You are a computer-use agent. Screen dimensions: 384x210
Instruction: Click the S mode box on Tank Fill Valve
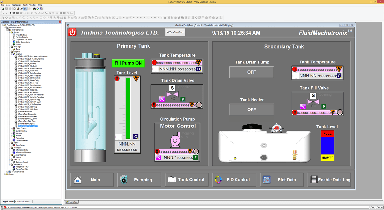313,95
